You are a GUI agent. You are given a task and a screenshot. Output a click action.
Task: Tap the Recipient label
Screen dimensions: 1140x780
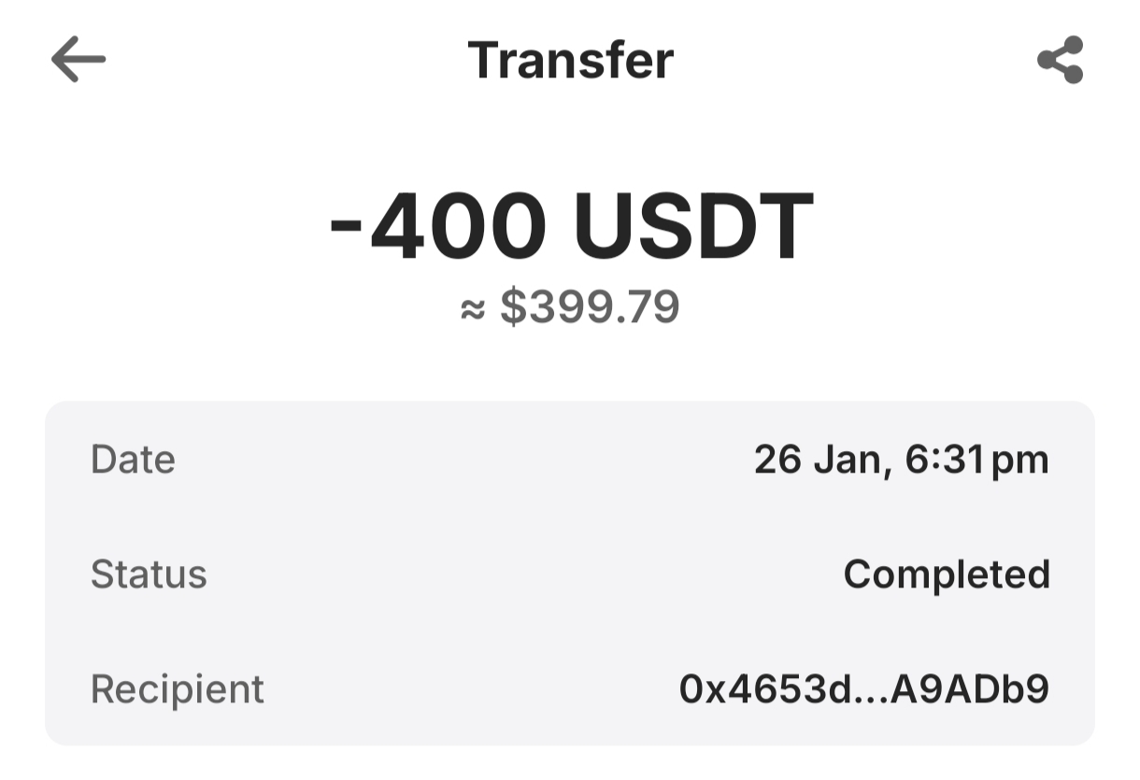click(x=178, y=689)
